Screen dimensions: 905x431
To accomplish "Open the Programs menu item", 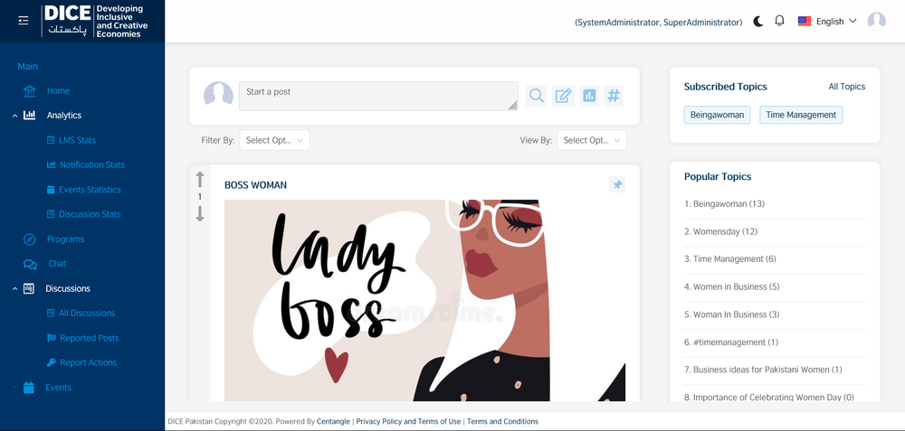I will pyautogui.click(x=65, y=239).
